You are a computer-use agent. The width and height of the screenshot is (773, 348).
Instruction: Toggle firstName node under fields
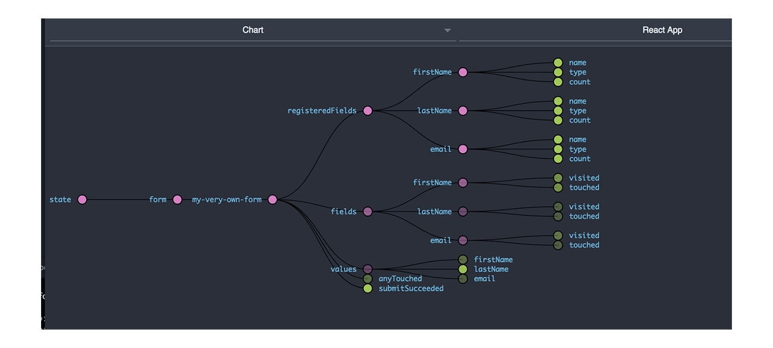coord(463,182)
